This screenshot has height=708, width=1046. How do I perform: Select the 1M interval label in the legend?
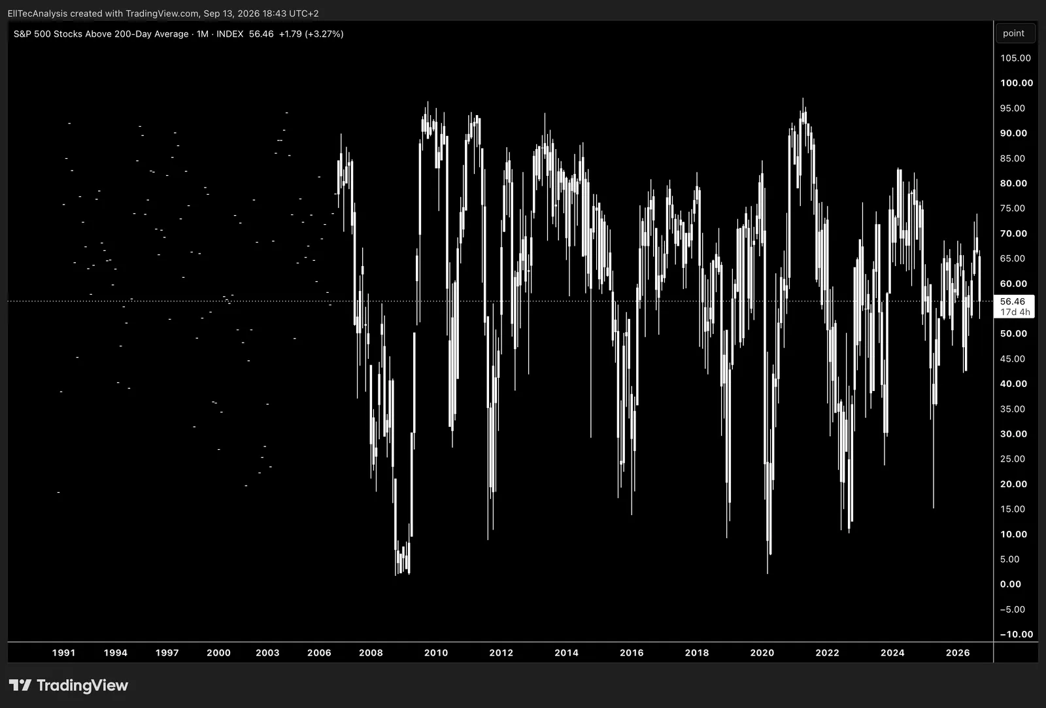click(x=203, y=34)
